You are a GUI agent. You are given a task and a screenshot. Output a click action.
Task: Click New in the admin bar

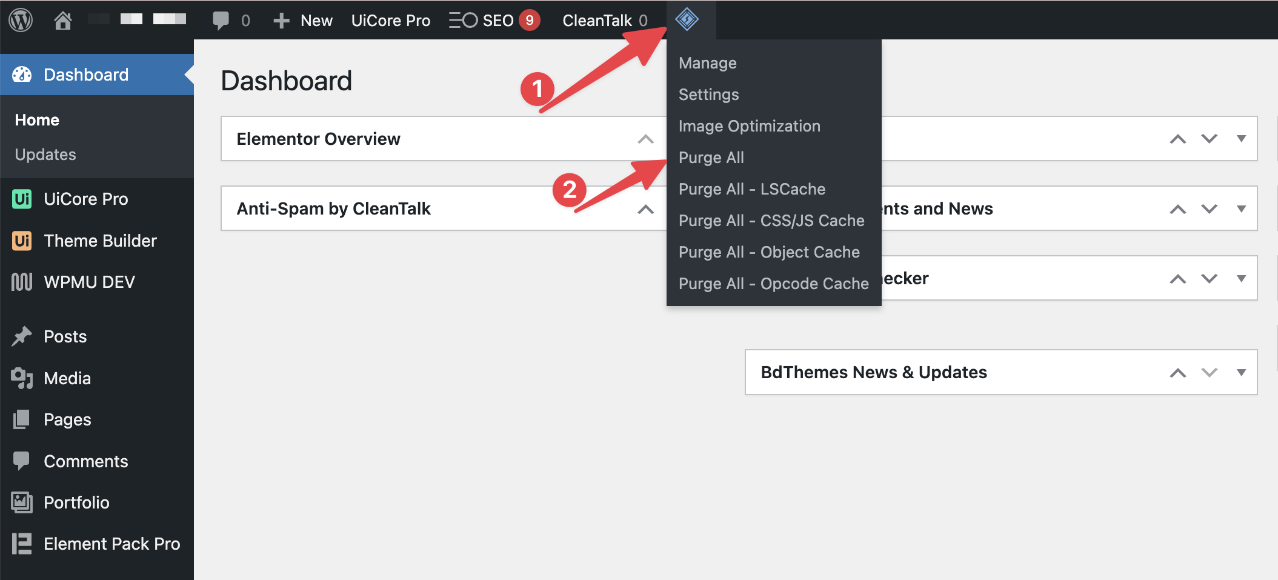(316, 21)
